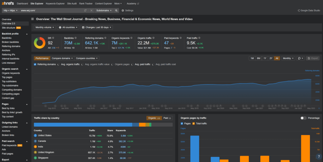323x162 pixels.
Task: Enable Avg. organic traffic series
Action: click(x=59, y=64)
